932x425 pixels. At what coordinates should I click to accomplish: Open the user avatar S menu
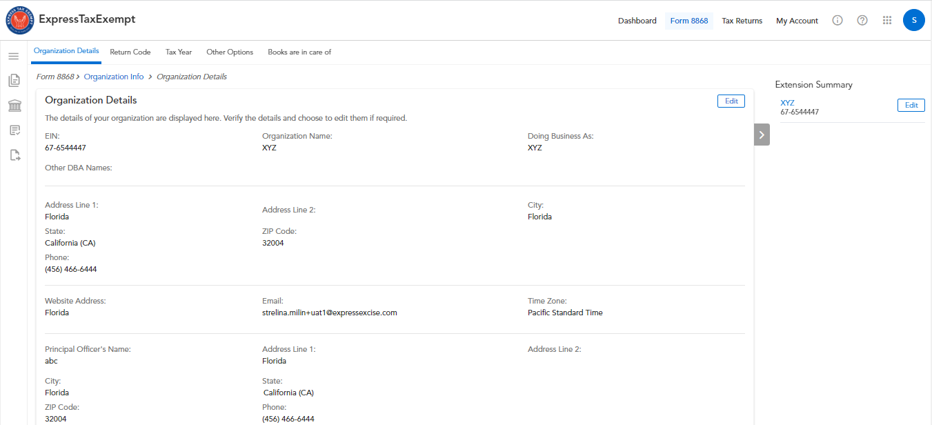(x=914, y=20)
